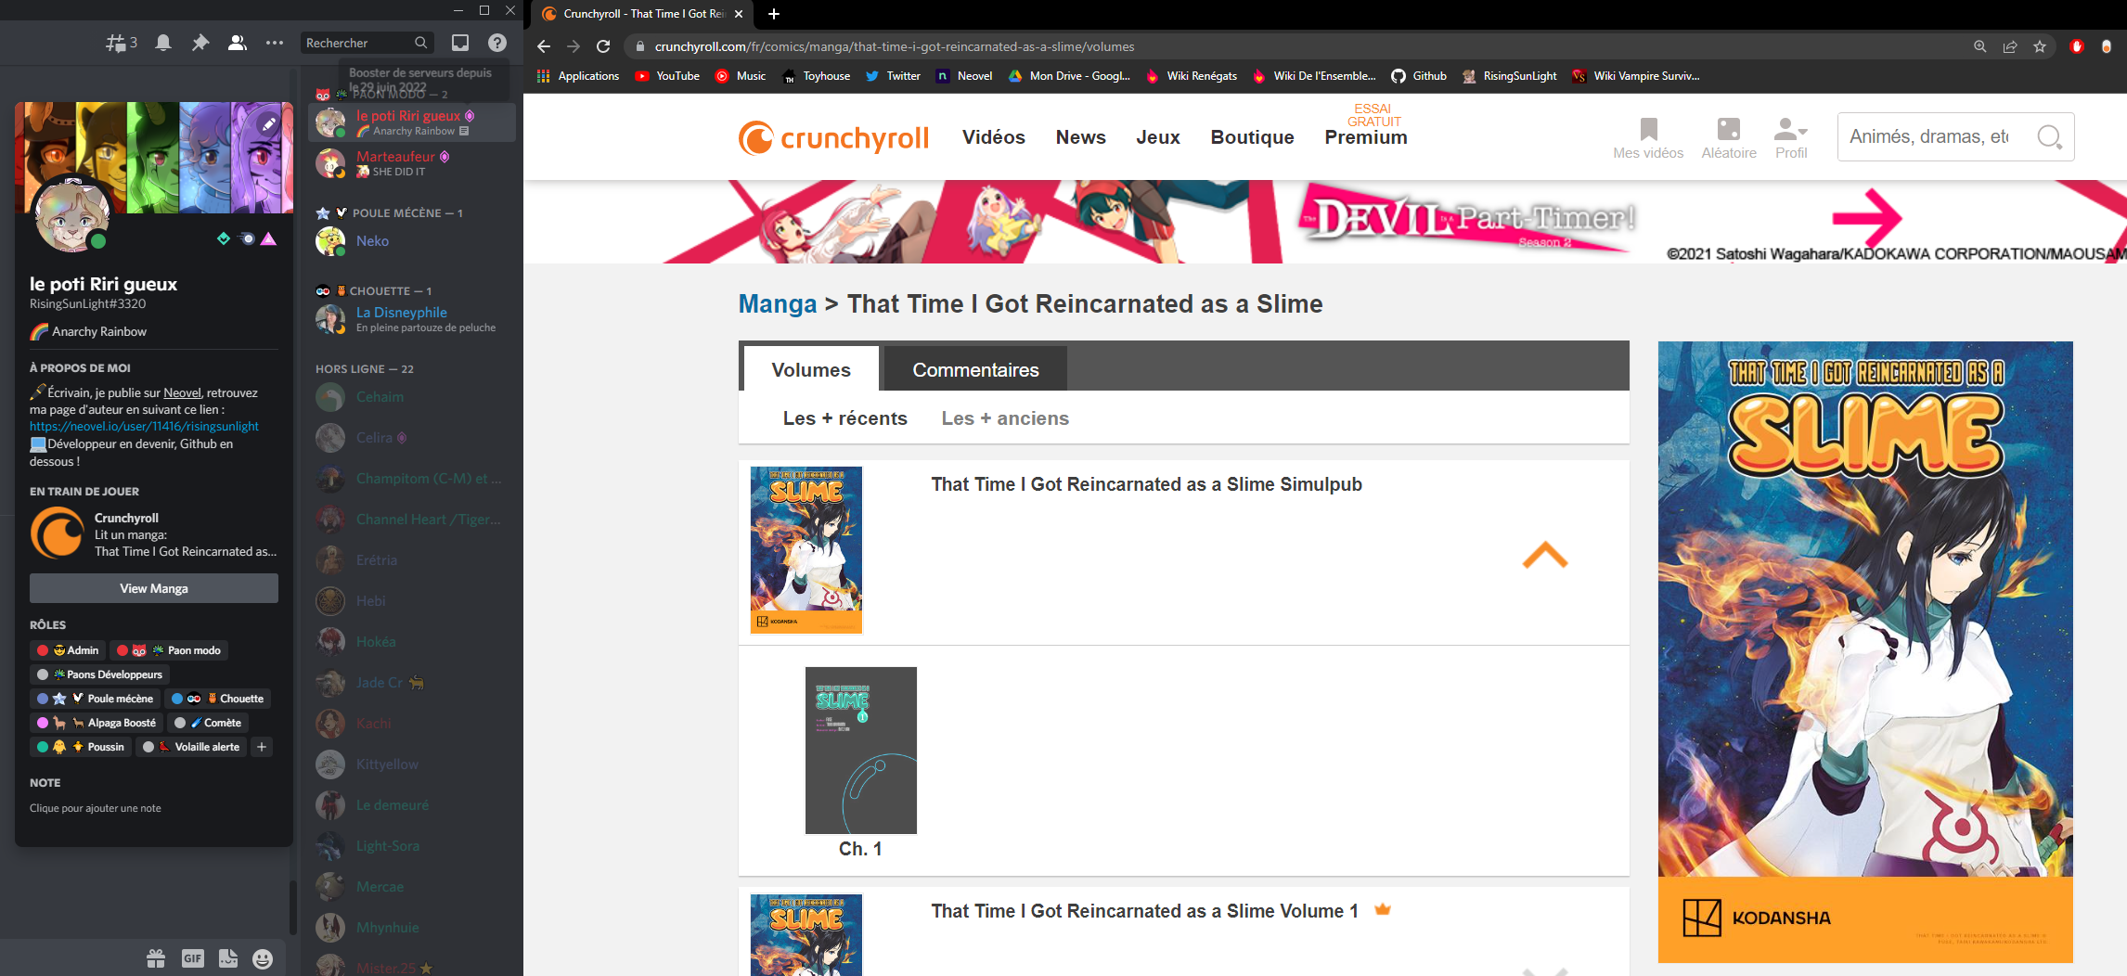This screenshot has width=2127, height=976.
Task: Switch to the Commentaires tab
Action: [x=975, y=369]
